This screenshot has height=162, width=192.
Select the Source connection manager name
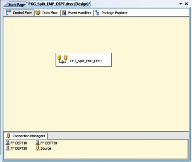tap(46, 148)
